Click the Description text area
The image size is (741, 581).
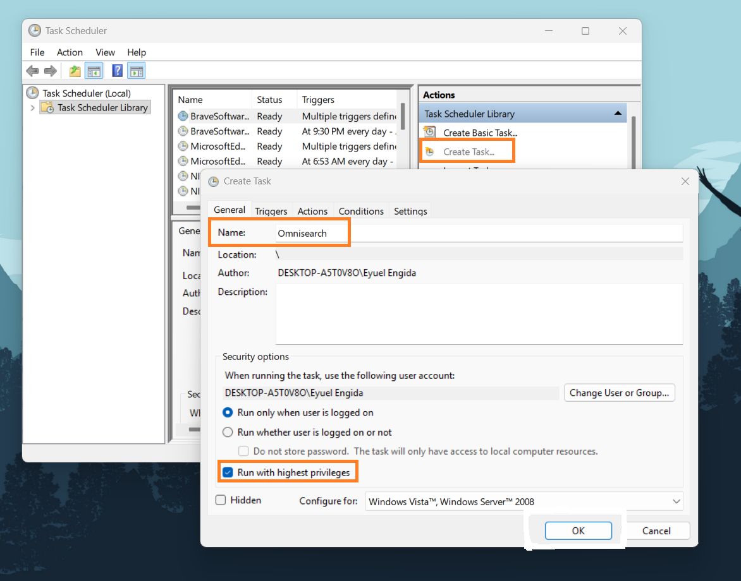(x=479, y=314)
